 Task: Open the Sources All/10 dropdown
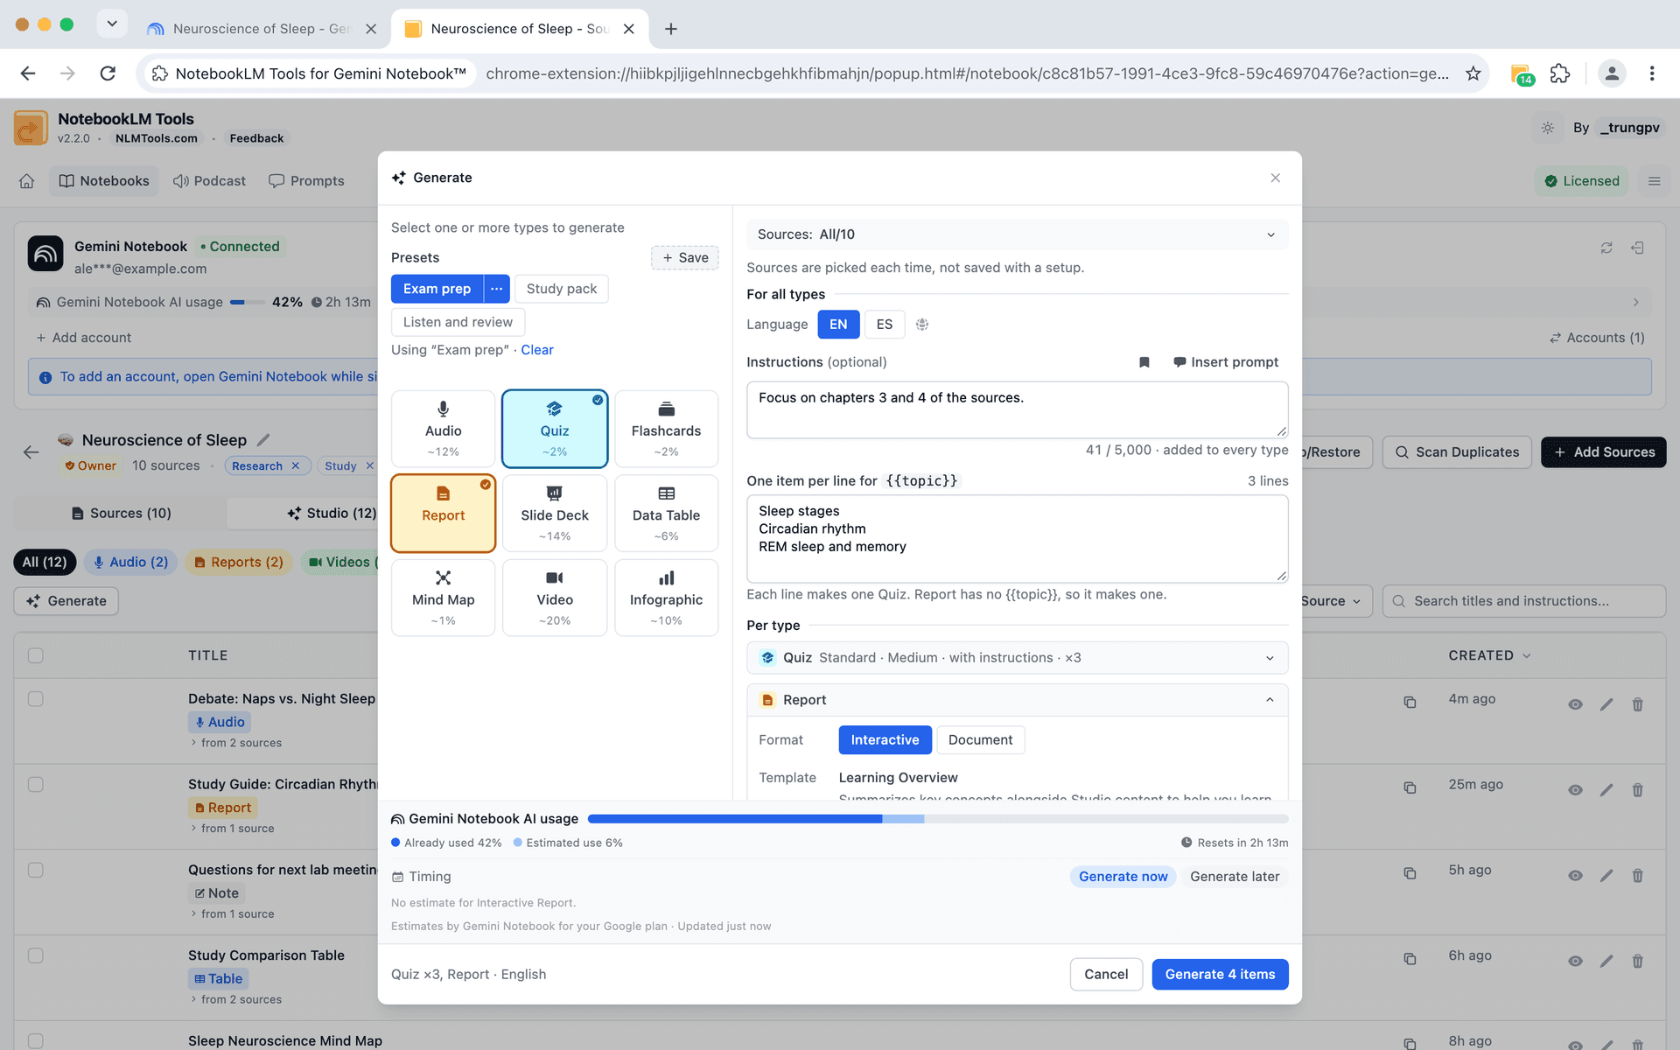click(x=1017, y=234)
